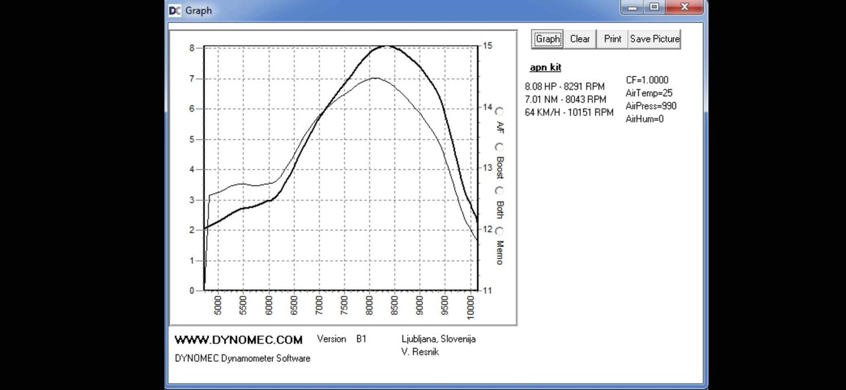This screenshot has height=390, width=846.
Task: Minimize the Graph window
Action: [x=633, y=7]
